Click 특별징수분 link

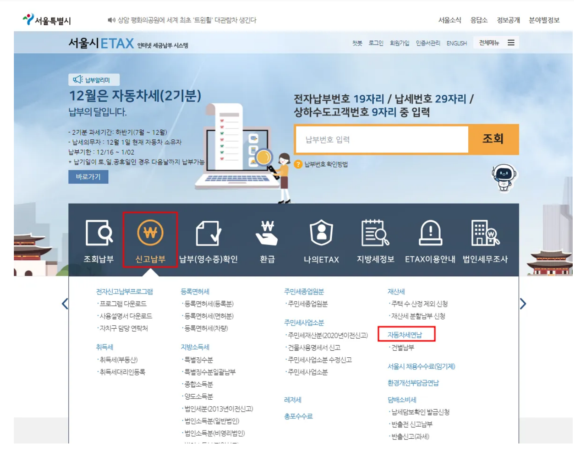tap(199, 359)
